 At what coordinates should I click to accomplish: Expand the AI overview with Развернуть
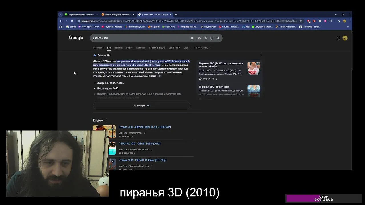point(141,105)
